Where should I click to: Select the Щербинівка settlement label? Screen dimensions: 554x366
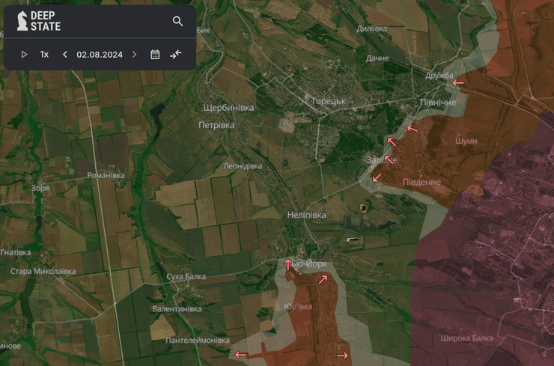[x=228, y=108]
